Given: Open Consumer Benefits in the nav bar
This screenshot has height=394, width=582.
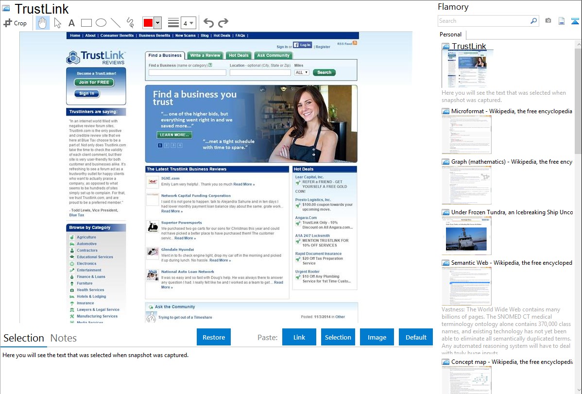Looking at the screenshot, I should pos(117,35).
